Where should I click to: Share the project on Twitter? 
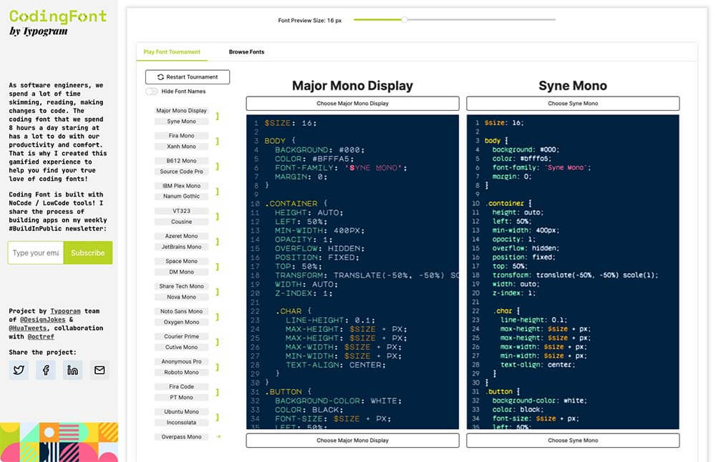(19, 370)
